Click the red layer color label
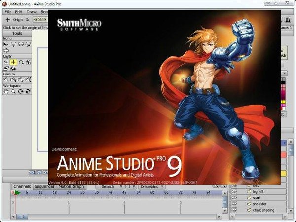296x222 pixels. pos(284,155)
